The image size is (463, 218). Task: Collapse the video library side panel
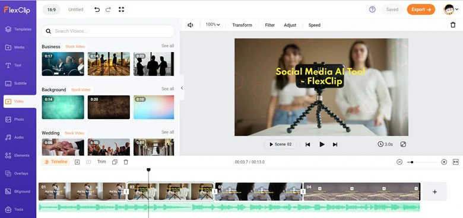pyautogui.click(x=182, y=88)
